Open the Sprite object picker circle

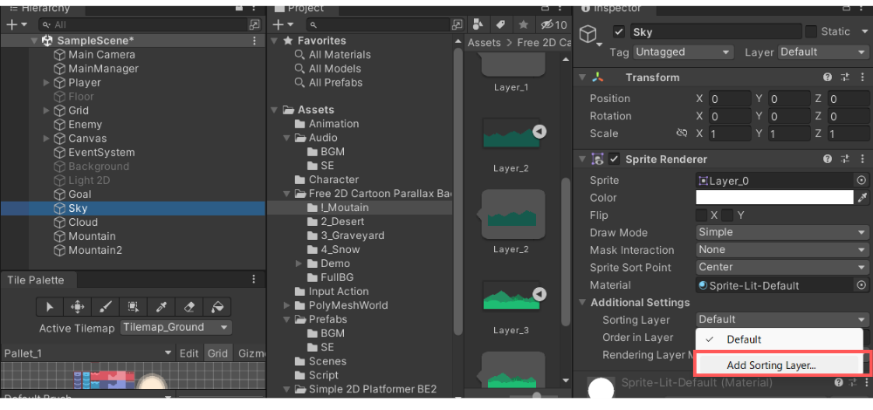(863, 181)
